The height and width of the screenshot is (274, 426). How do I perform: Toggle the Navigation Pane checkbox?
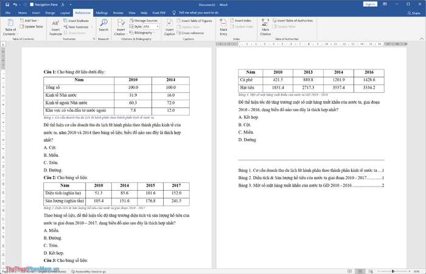pos(30,4)
